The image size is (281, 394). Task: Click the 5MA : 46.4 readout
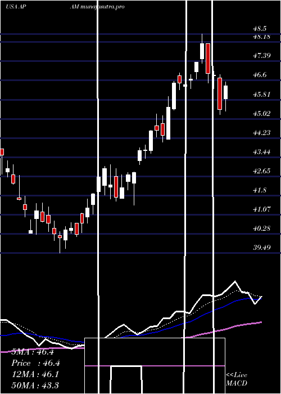[x=33, y=352]
